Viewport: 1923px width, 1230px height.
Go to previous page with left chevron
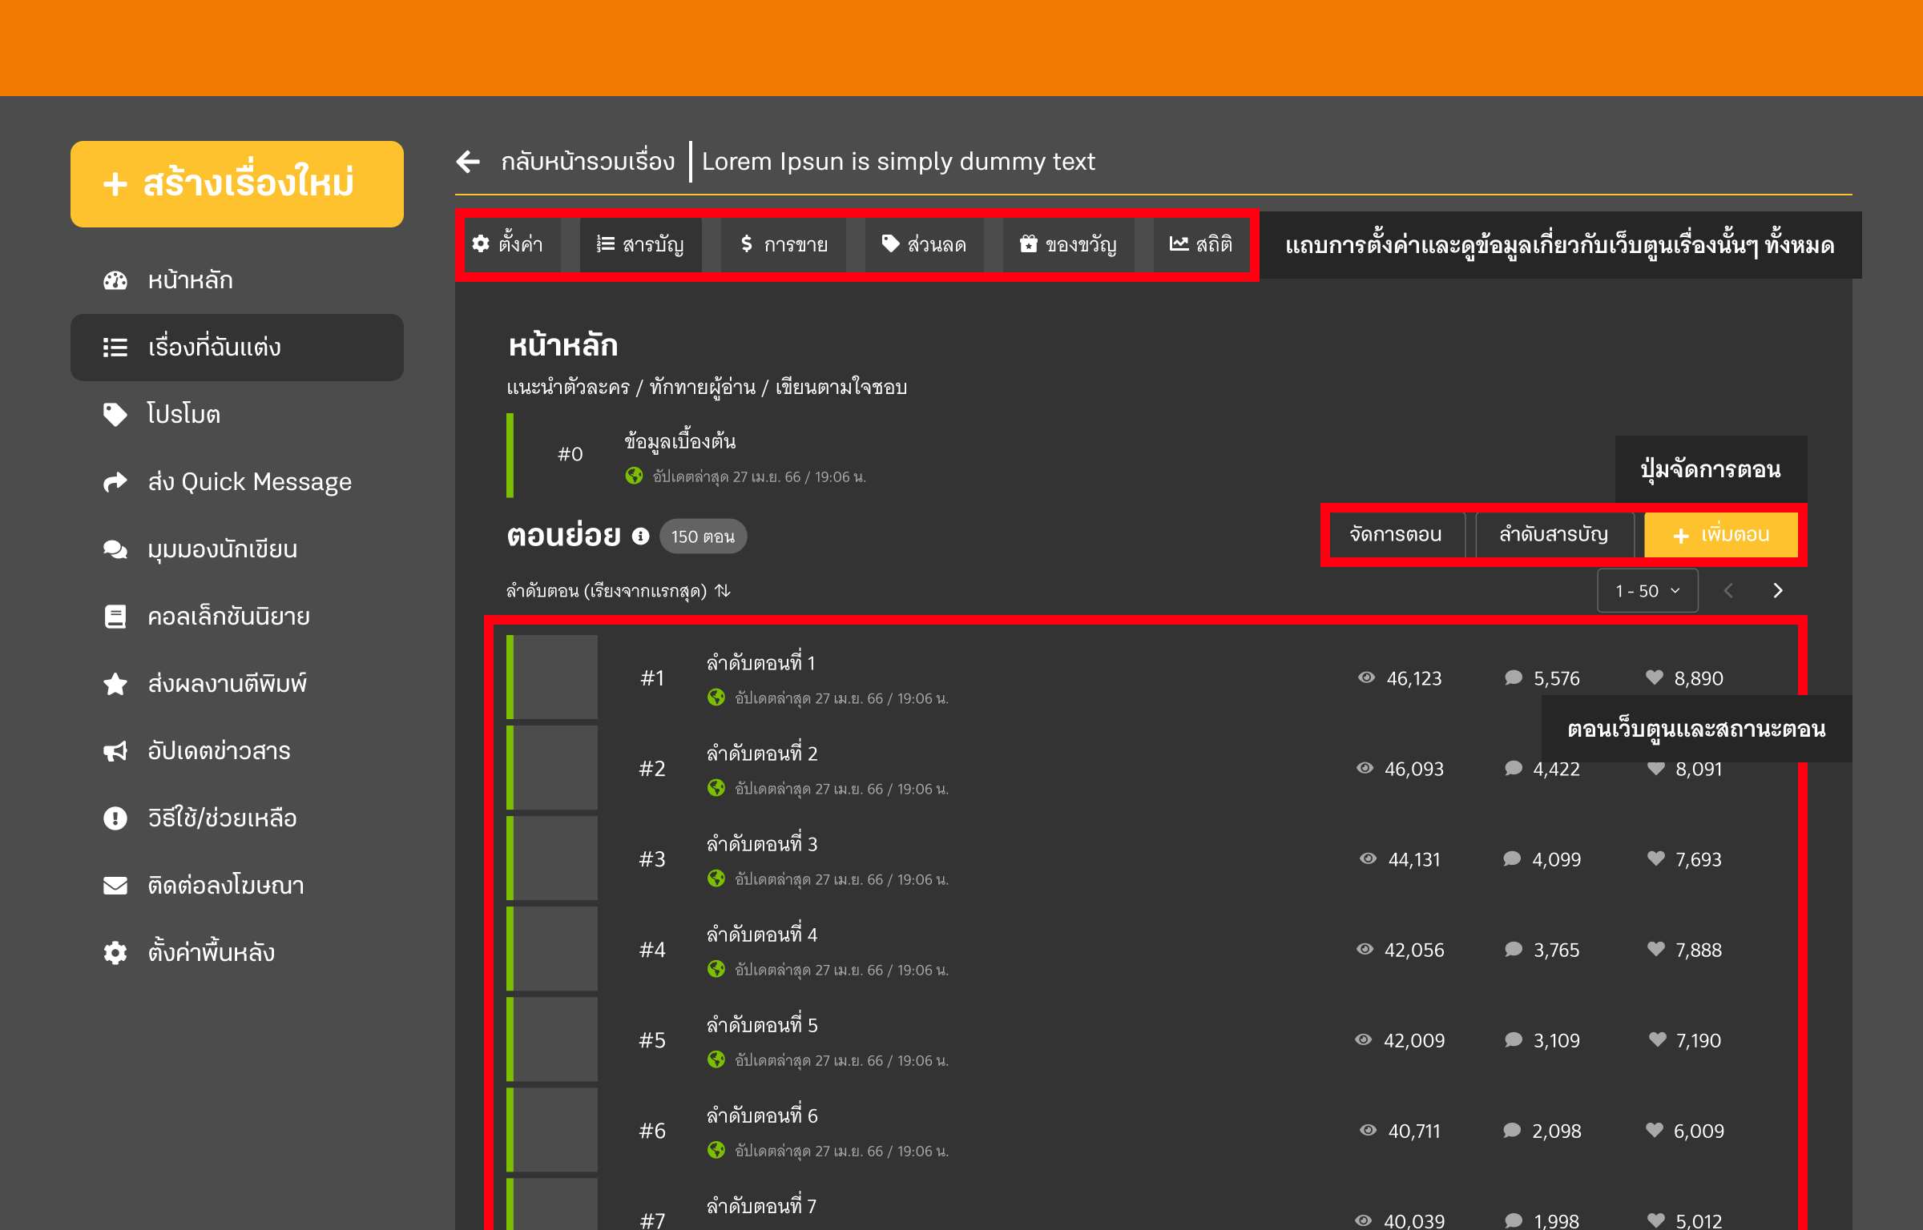click(1728, 591)
